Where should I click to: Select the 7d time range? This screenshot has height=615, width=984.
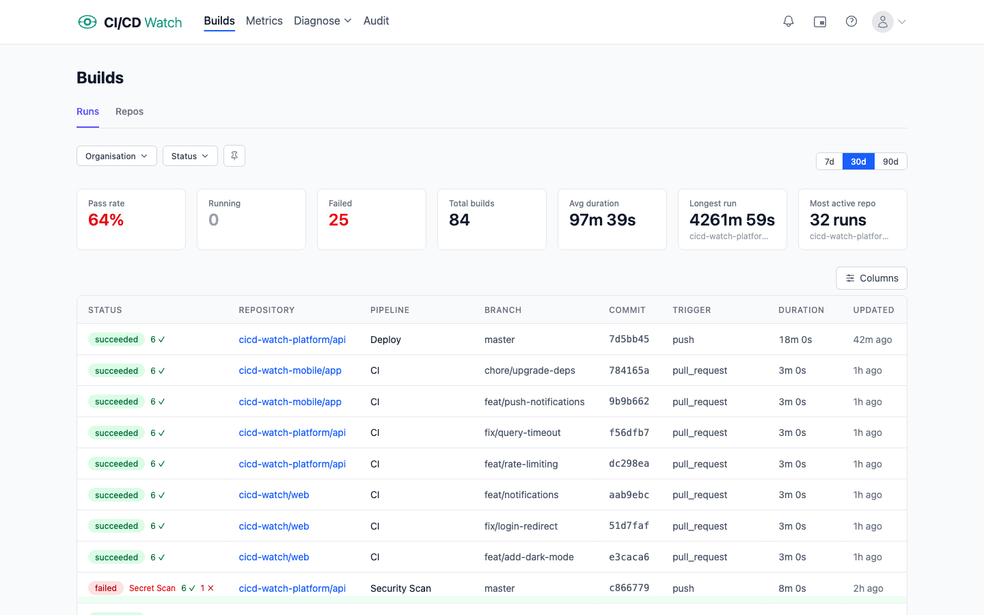coord(830,161)
